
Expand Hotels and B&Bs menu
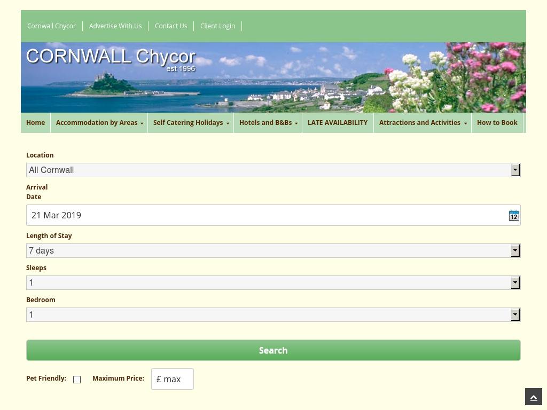(268, 123)
